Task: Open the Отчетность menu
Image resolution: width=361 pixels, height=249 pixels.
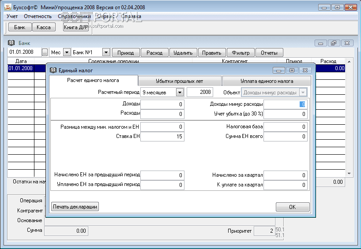Action: click(38, 16)
